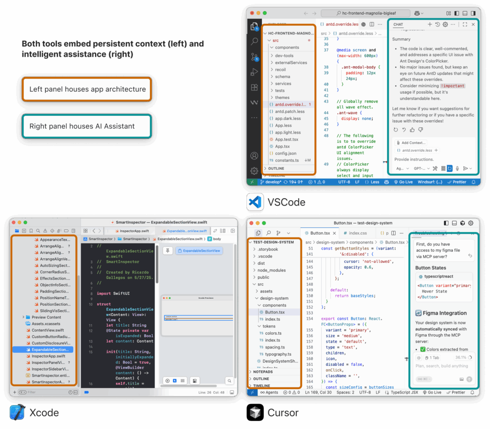
Task: Click the voice microphone icon in chat
Action: point(457,169)
